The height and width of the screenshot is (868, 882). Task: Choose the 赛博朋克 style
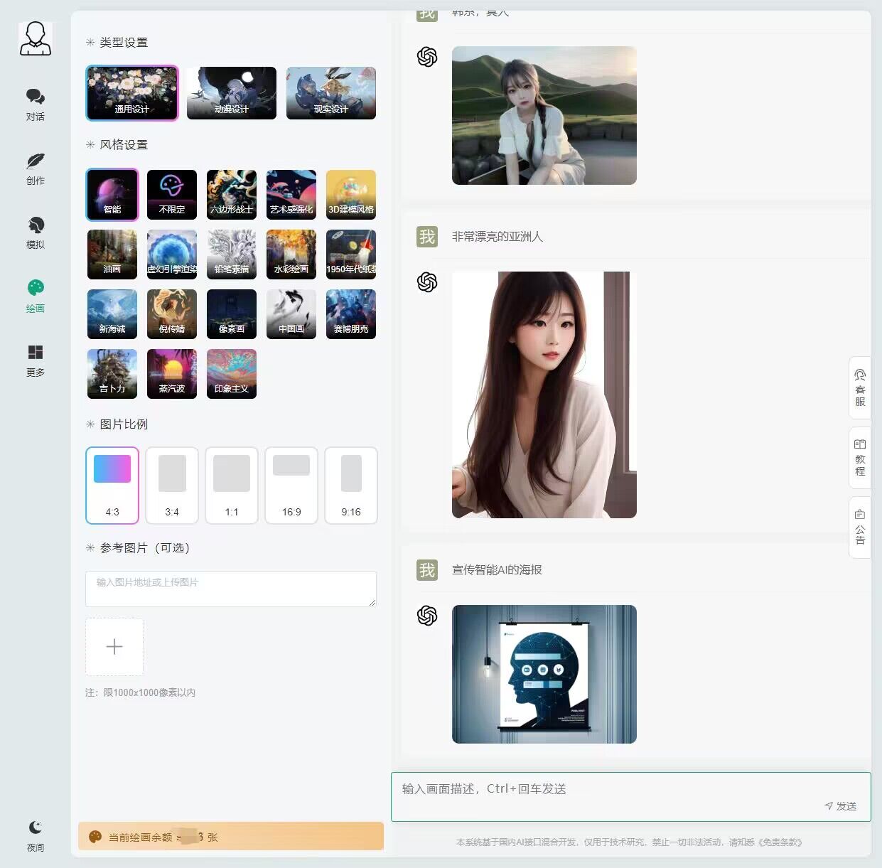(x=350, y=314)
